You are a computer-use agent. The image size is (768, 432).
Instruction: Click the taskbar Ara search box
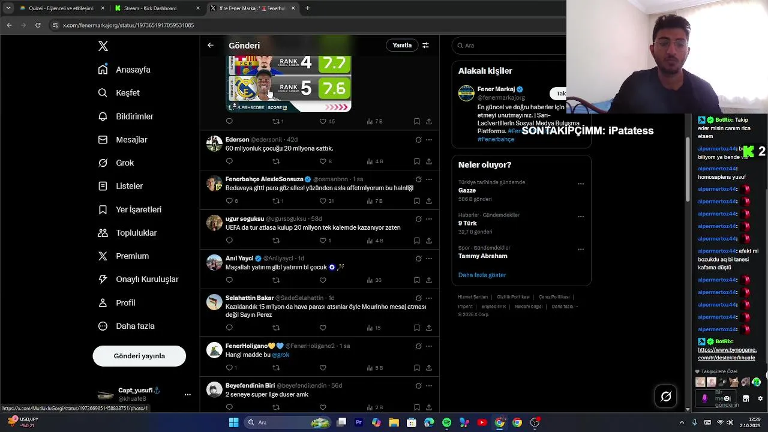(x=289, y=422)
